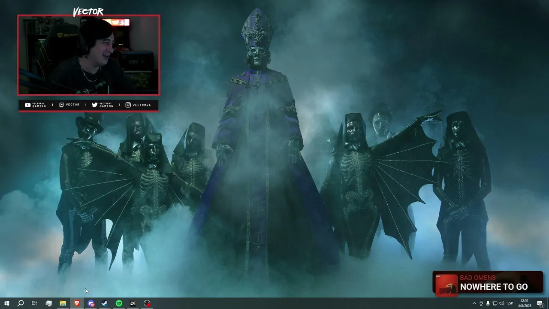Image resolution: width=549 pixels, height=309 pixels.
Task: Open the notification center with 15 alerts
Action: pos(540,303)
